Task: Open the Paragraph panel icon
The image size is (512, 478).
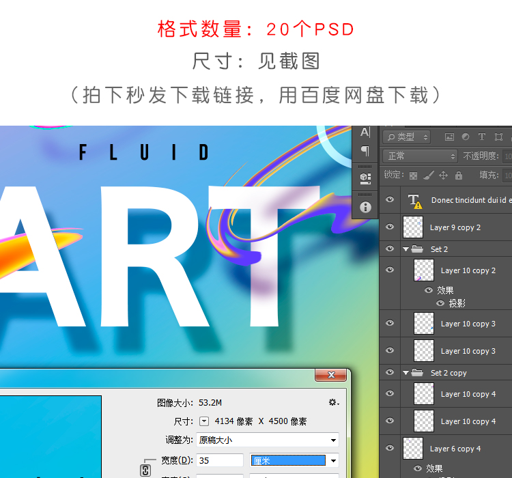Action: [x=365, y=151]
